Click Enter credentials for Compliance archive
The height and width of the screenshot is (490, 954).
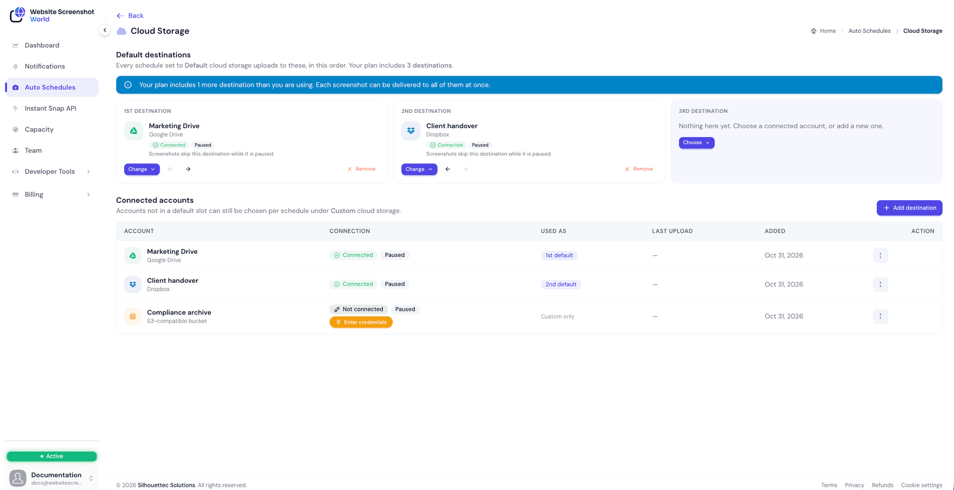click(361, 322)
